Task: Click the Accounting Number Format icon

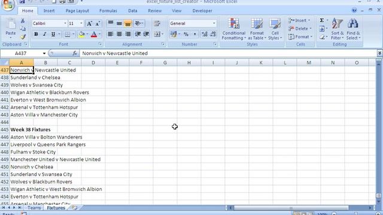Action: [174, 34]
